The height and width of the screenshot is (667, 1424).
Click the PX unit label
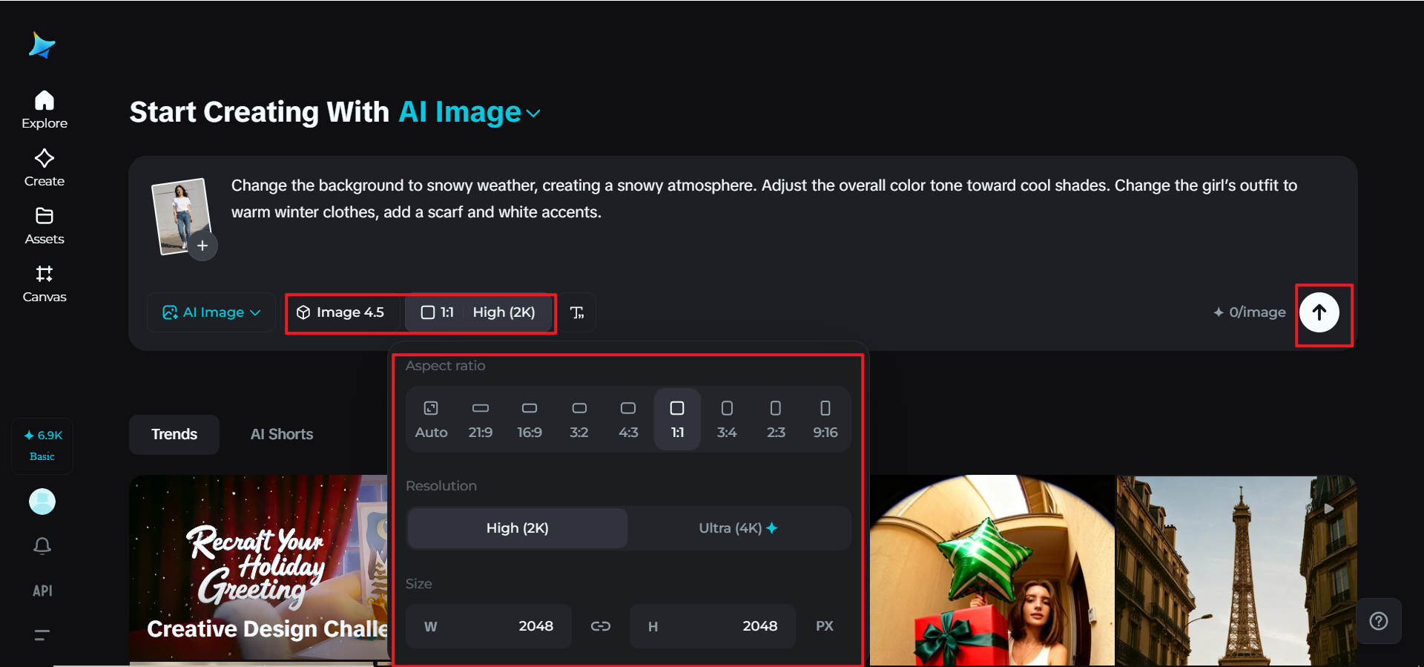[825, 626]
